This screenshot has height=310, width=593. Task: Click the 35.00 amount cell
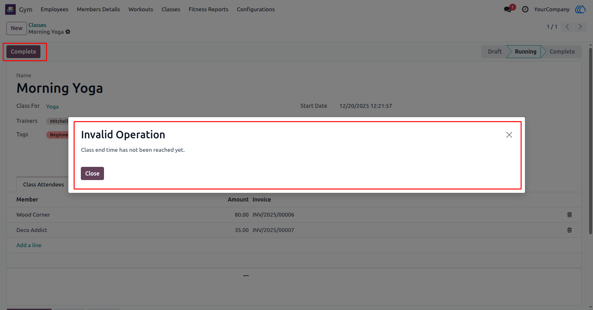click(x=242, y=230)
